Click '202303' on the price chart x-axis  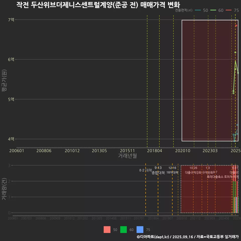(210, 151)
